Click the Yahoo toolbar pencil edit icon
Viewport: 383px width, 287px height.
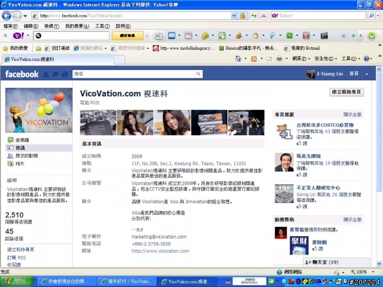[x=159, y=36]
